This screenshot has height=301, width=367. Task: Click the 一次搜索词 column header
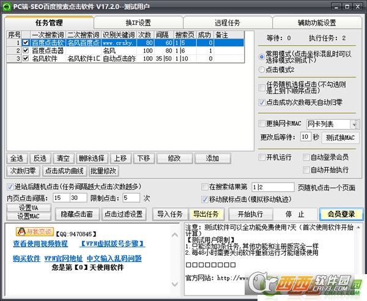click(x=48, y=35)
